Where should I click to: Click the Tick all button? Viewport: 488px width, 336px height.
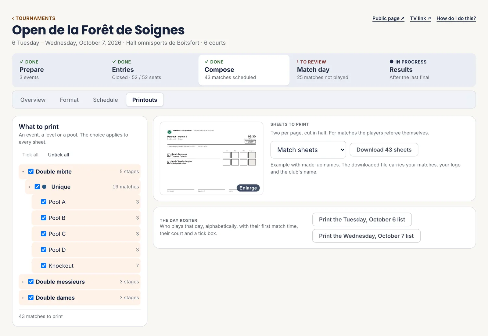click(30, 155)
